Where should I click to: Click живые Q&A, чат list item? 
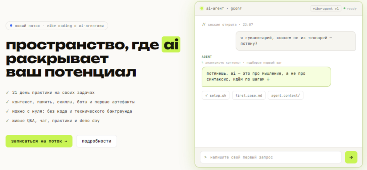tap(53, 121)
